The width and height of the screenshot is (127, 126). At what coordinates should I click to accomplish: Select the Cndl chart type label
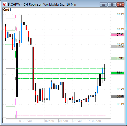pos(7,10)
